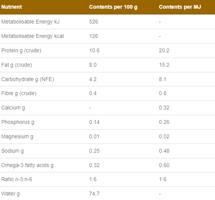Click calcium per MJ value 0.32
215x200 pixels.
(164, 108)
